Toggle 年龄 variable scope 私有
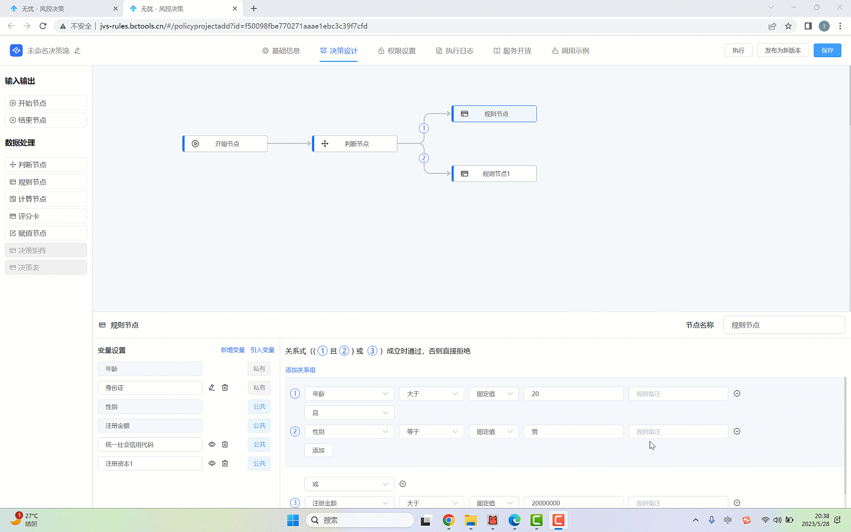This screenshot has width=851, height=532. coord(259,369)
